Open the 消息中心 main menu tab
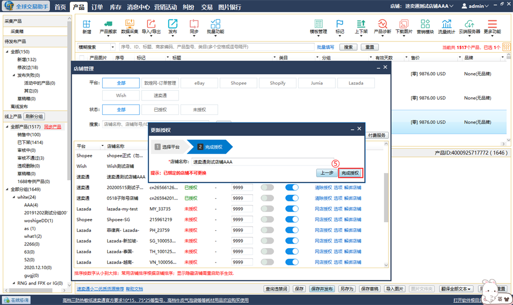This screenshot has height=305, width=513. point(139,7)
